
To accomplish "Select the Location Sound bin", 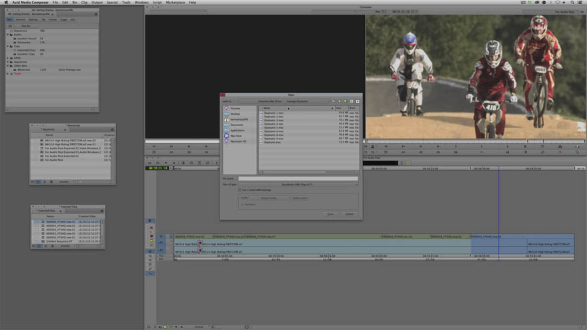I will pyautogui.click(x=27, y=39).
